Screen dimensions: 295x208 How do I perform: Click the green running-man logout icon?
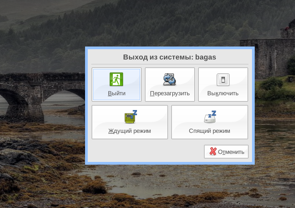[x=116, y=79]
